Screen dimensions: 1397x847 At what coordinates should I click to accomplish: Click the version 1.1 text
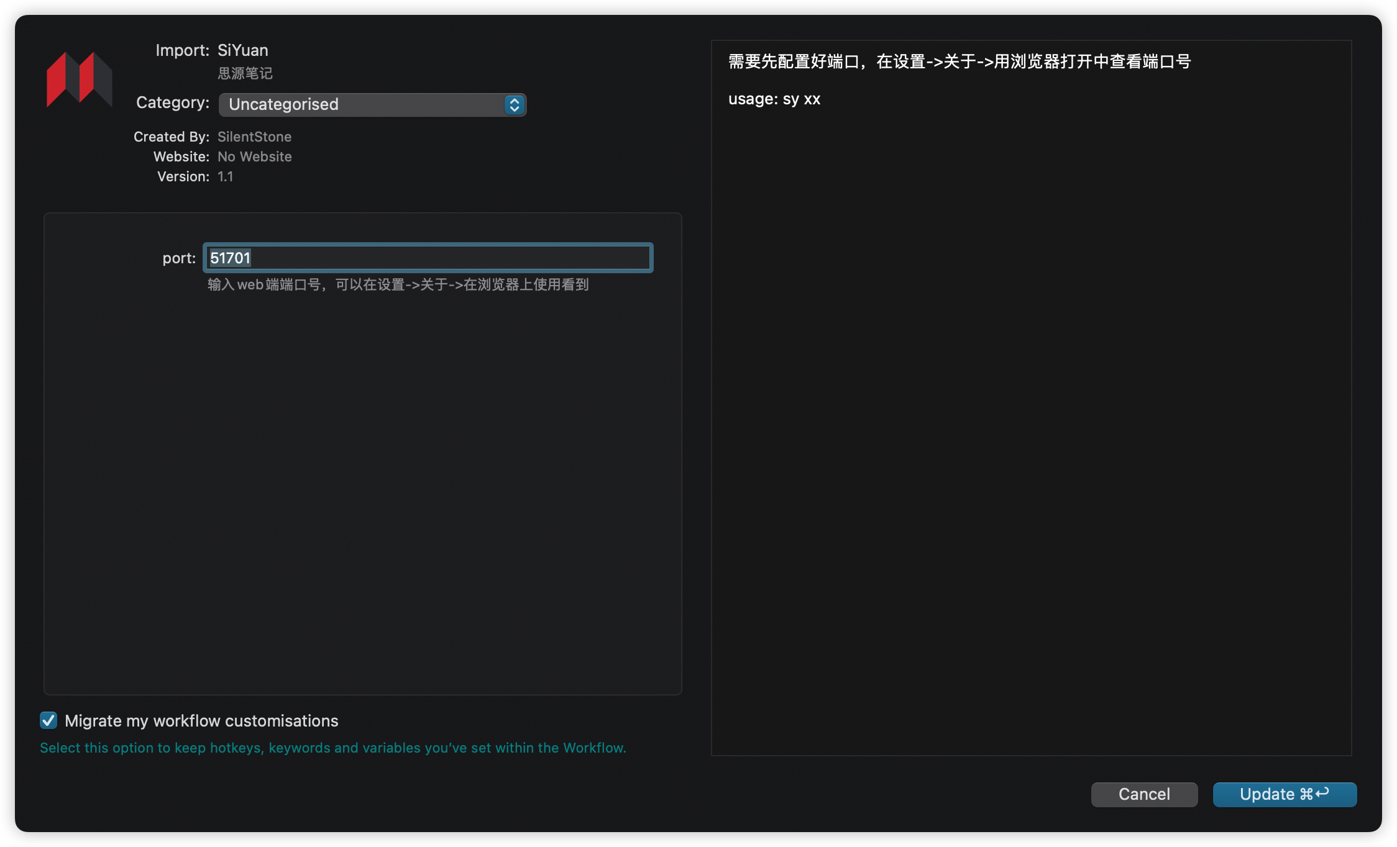[x=225, y=176]
